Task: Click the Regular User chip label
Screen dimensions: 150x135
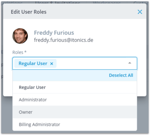Action: [x=33, y=63]
